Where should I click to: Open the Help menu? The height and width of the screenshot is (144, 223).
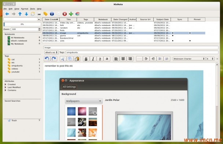[x=39, y=9]
